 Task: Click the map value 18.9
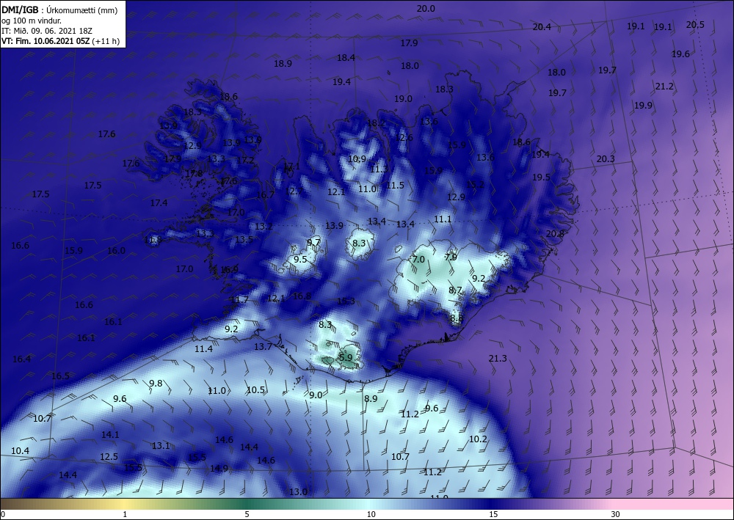click(x=283, y=63)
